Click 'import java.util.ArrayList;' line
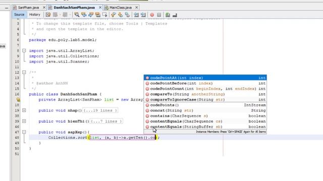323x181 pixels. click(x=62, y=50)
